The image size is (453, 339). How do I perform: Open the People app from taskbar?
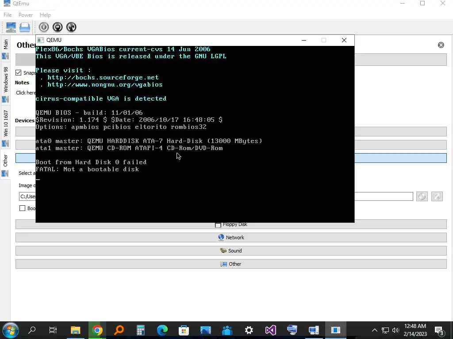click(x=227, y=330)
